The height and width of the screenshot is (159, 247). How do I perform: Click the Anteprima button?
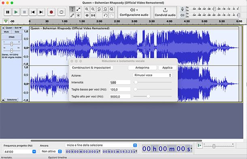tap(142, 68)
